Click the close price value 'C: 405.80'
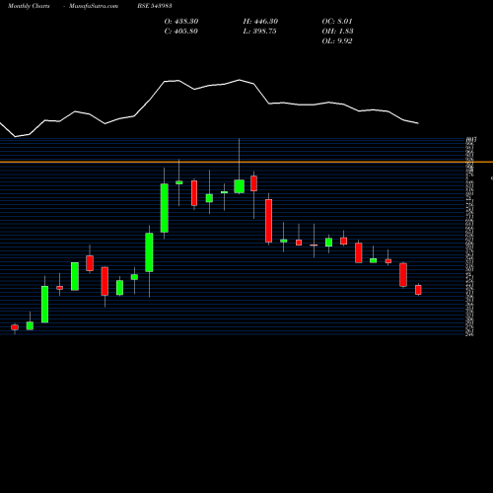The image size is (493, 493). [x=181, y=32]
